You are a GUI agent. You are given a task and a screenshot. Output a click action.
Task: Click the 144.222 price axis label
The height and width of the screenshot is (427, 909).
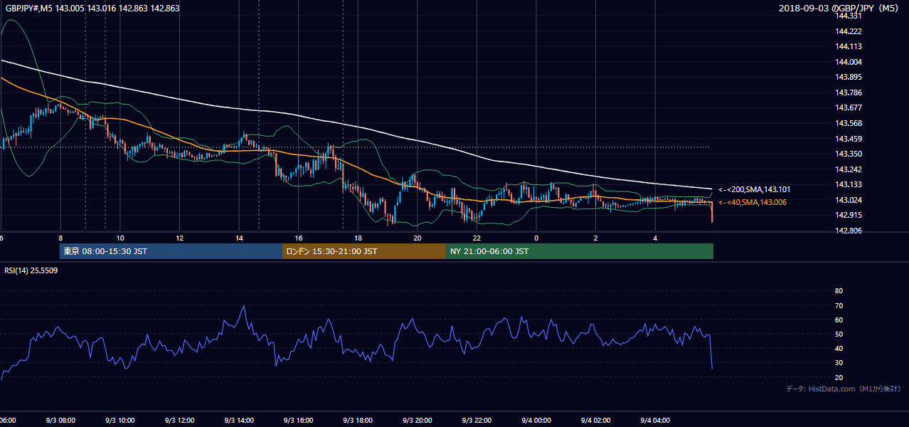(x=848, y=31)
